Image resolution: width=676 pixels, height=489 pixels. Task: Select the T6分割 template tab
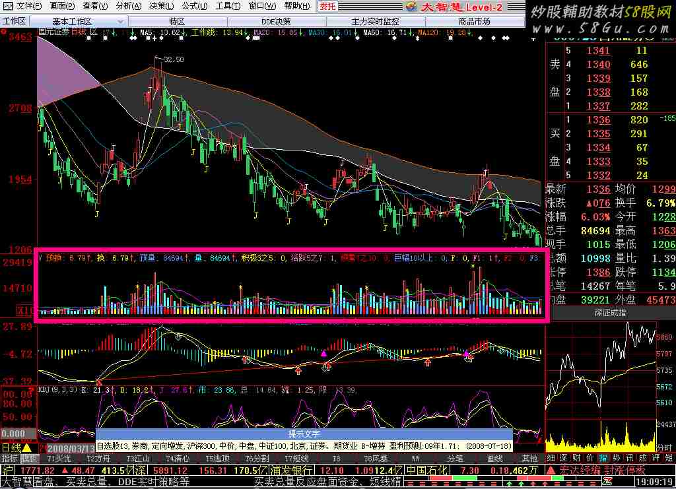[257, 459]
